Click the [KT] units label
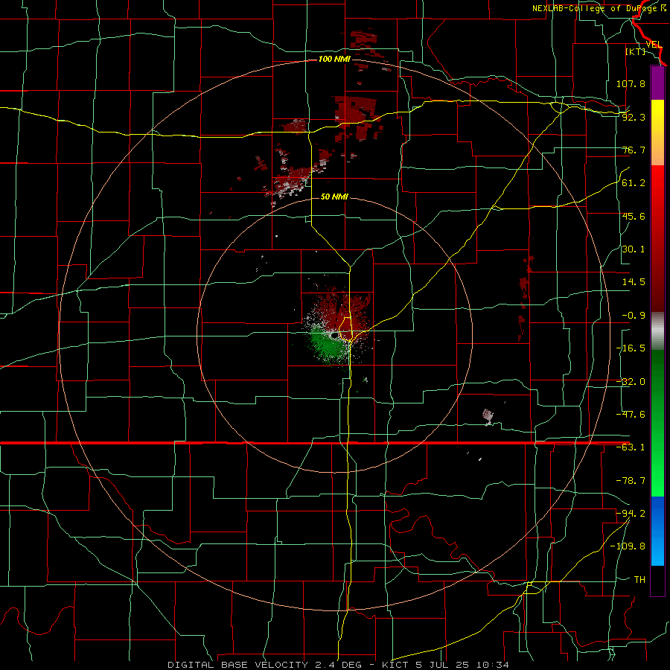Screen dimensions: 670x670 click(636, 51)
